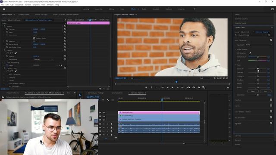Open Program monitor settings wrench
The width and height of the screenshot is (276, 155).
coord(214,78)
